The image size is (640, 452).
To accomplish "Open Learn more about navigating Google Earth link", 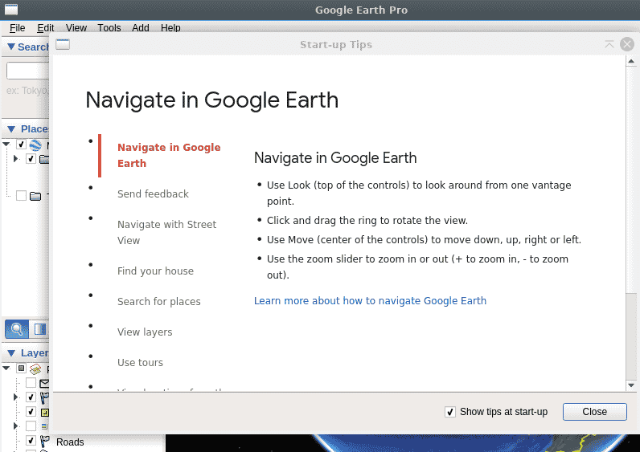I will (370, 301).
